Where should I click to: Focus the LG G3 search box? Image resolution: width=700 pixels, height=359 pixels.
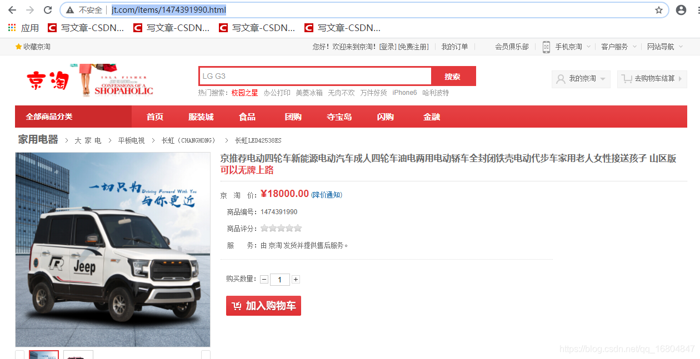pos(315,76)
